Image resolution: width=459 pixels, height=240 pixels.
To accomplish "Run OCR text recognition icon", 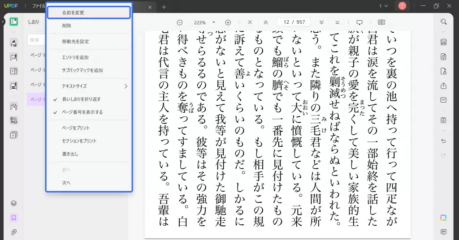I will (x=443, y=43).
